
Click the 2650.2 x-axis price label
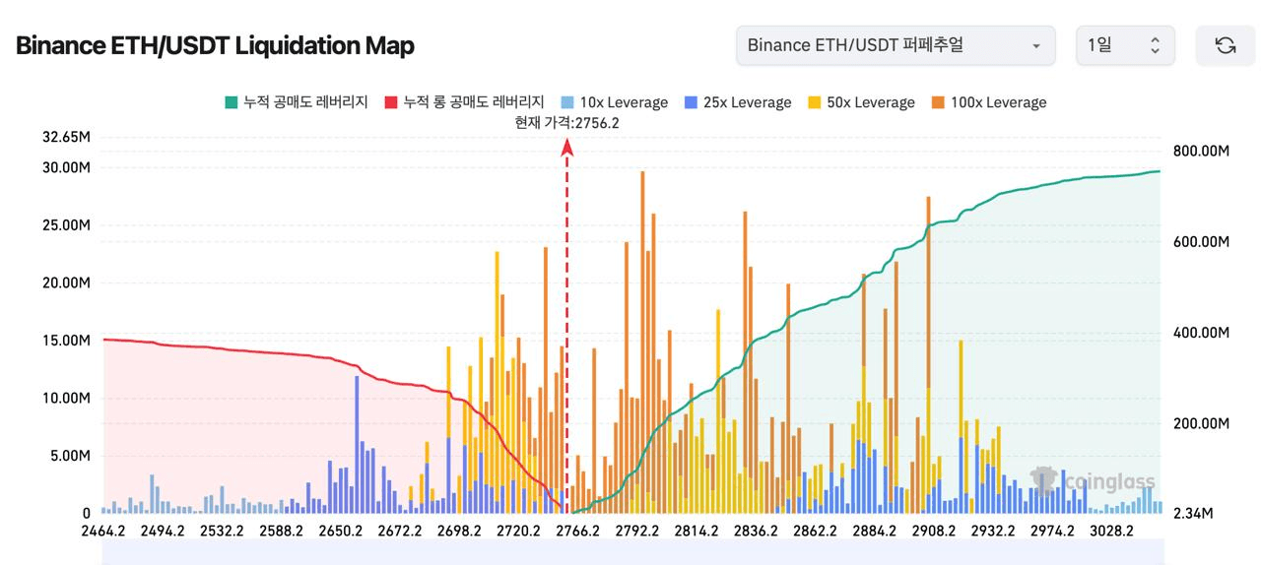click(x=342, y=532)
